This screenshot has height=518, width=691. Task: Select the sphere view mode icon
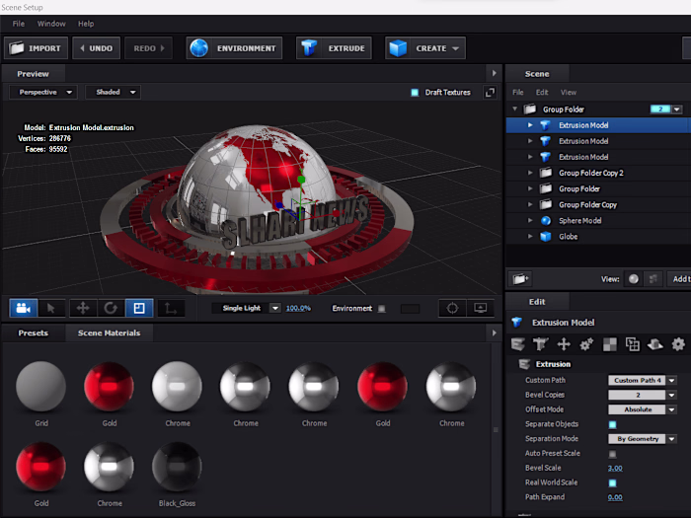click(x=634, y=279)
